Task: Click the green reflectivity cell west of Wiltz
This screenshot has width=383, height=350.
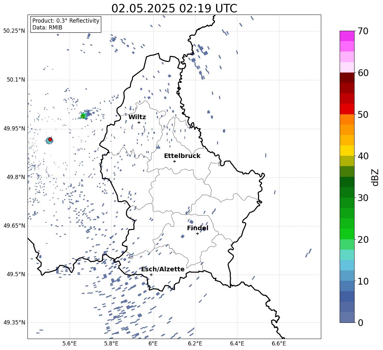Action: click(x=83, y=116)
